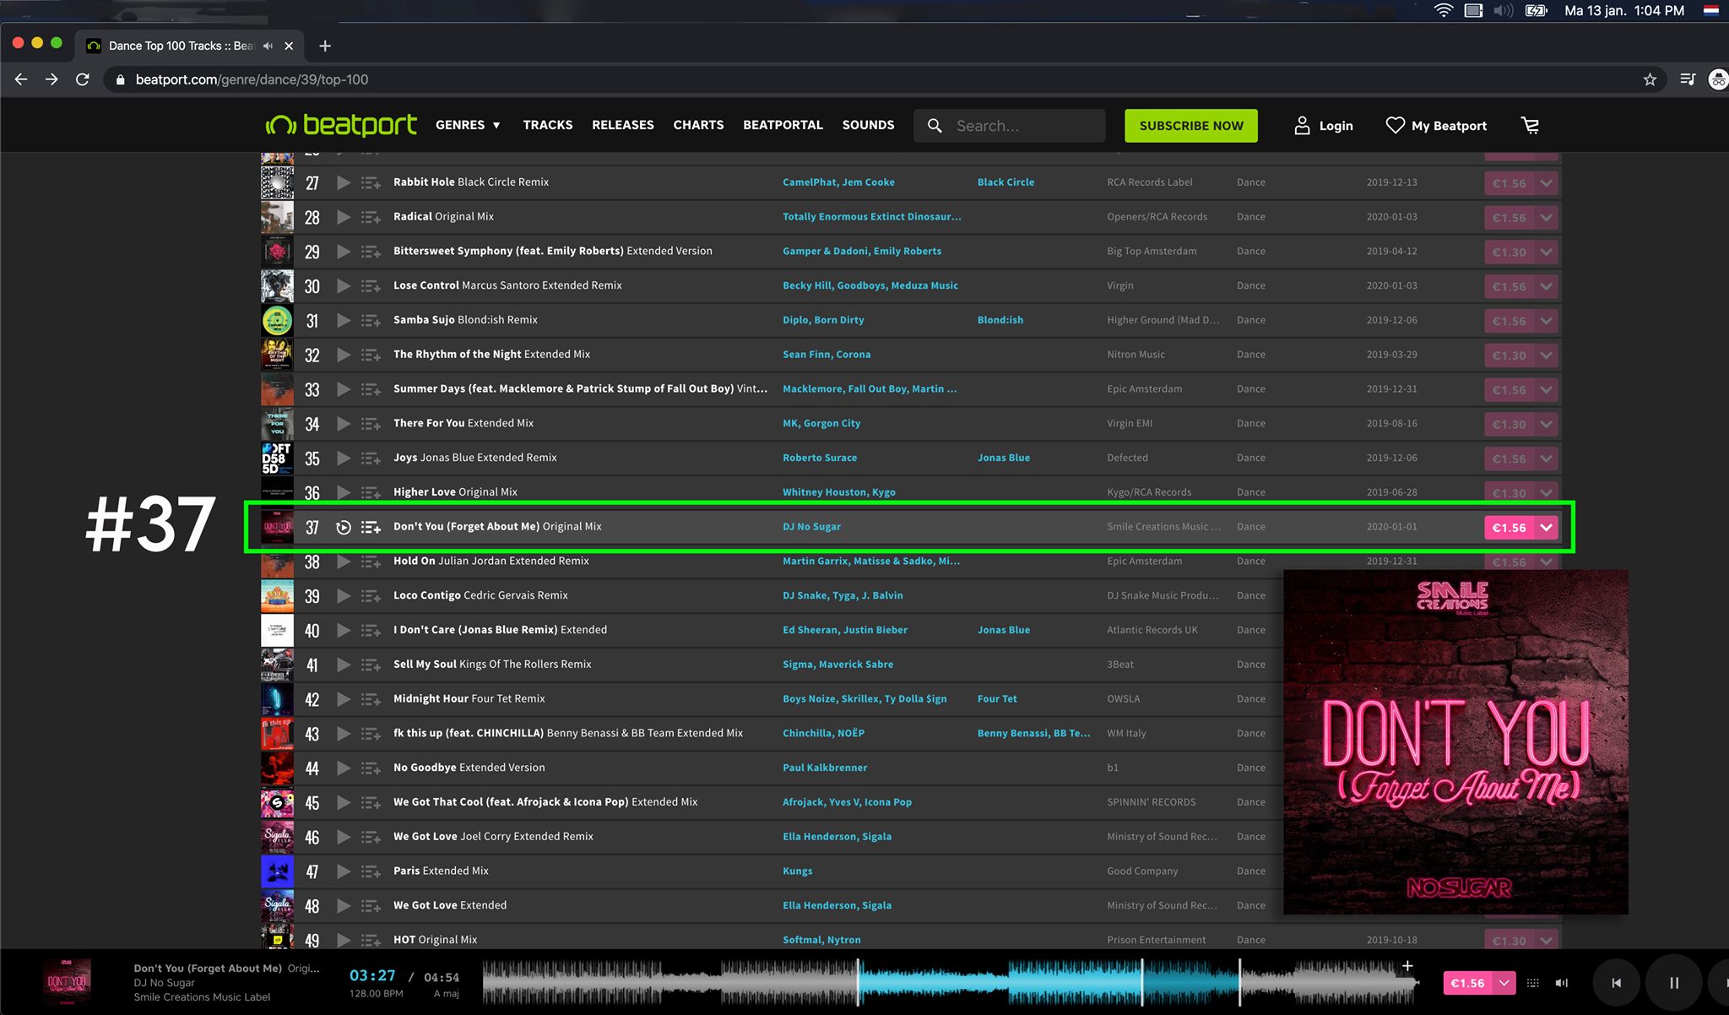The width and height of the screenshot is (1729, 1015).
Task: Expand buy options in the player bar
Action: pyautogui.click(x=1504, y=983)
